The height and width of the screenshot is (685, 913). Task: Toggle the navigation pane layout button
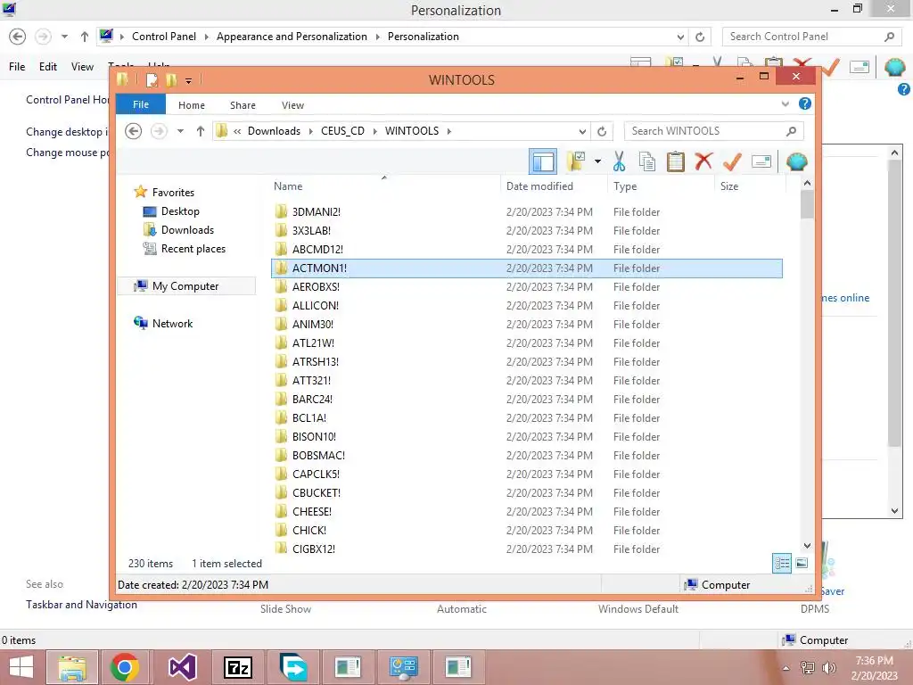[543, 161]
